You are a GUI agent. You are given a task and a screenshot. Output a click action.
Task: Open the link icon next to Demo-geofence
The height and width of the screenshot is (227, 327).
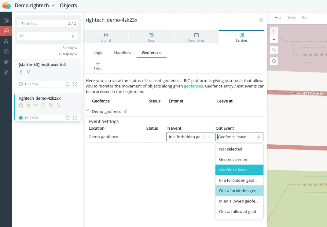[125, 111]
